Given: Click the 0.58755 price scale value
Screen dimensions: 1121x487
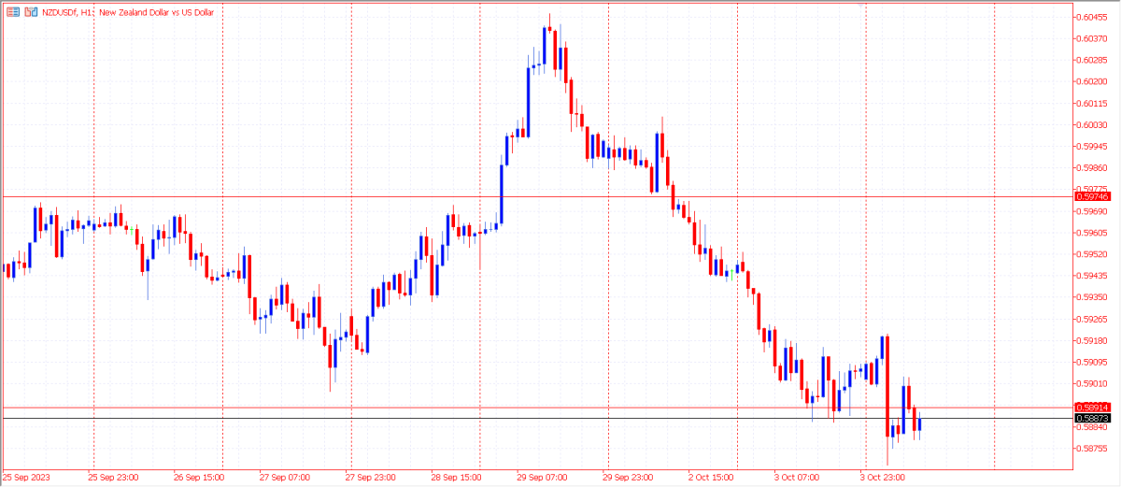Looking at the screenshot, I should click(1094, 449).
